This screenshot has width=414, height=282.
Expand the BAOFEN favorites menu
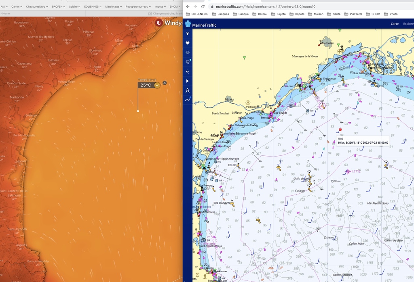pos(58,6)
